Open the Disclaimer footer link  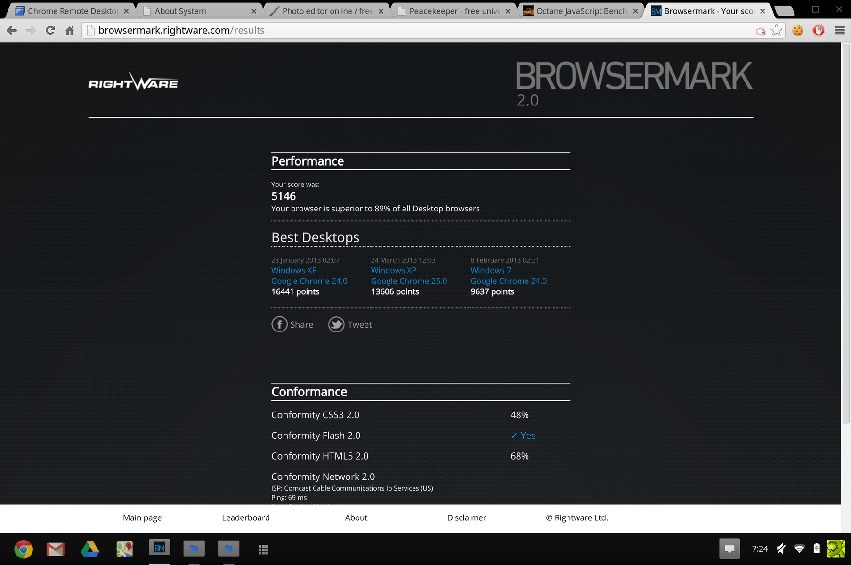pos(467,517)
